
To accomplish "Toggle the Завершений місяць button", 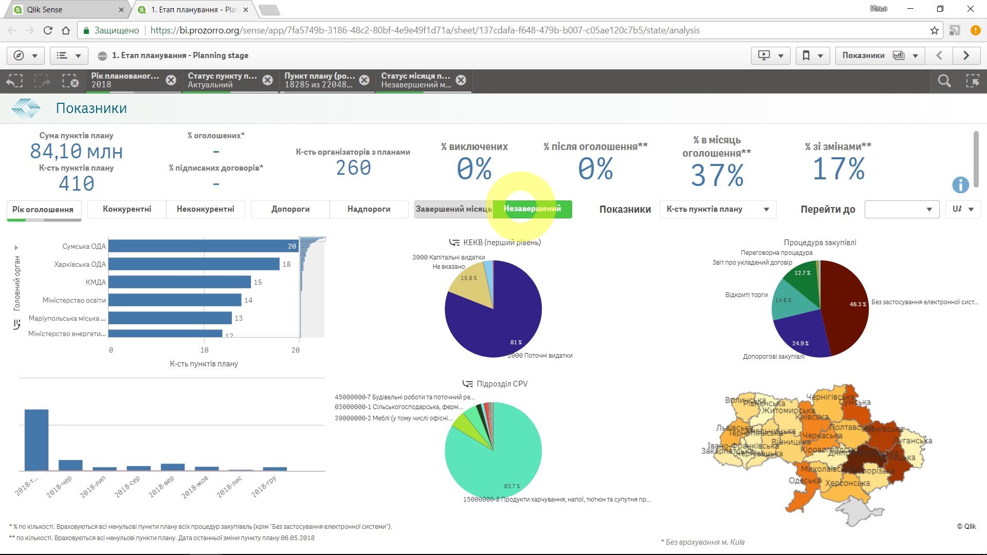I will pos(453,209).
